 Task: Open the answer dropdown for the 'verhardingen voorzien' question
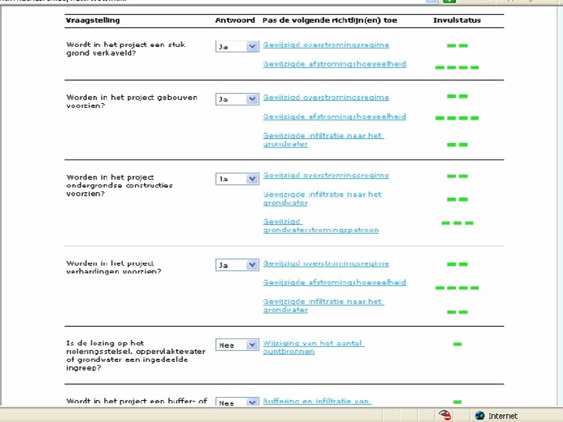pyautogui.click(x=237, y=265)
